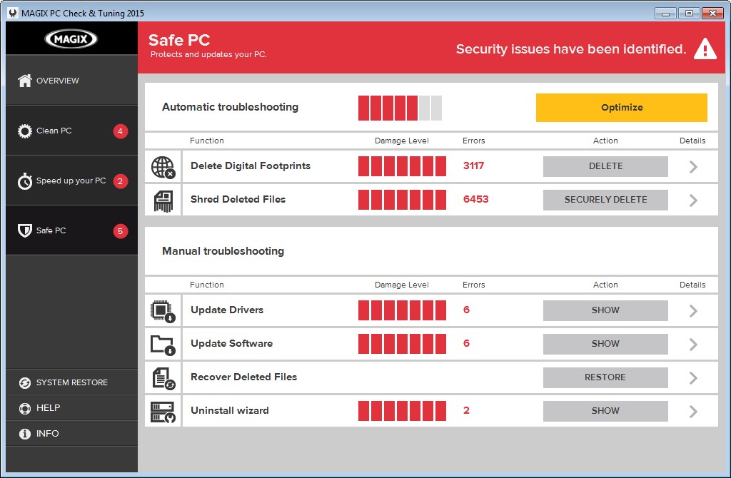Click the Uninstall wizard icon
731x478 pixels.
click(x=163, y=412)
